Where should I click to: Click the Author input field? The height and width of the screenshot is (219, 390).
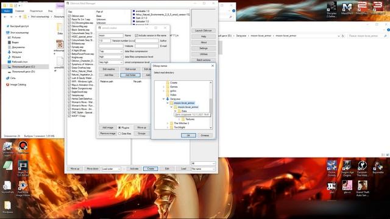pos(147,41)
